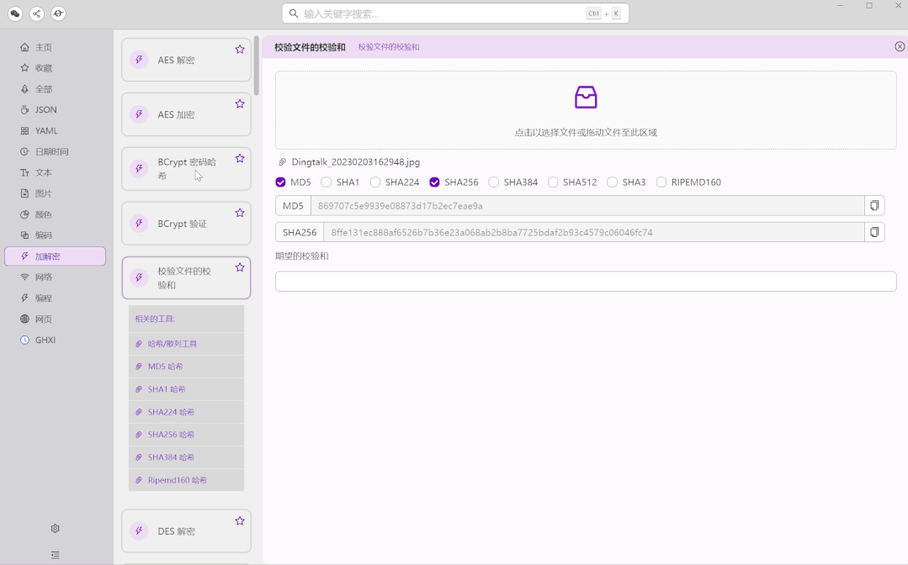Select 加解密 category in sidebar
Screen dimensions: 908x565
[x=55, y=256]
